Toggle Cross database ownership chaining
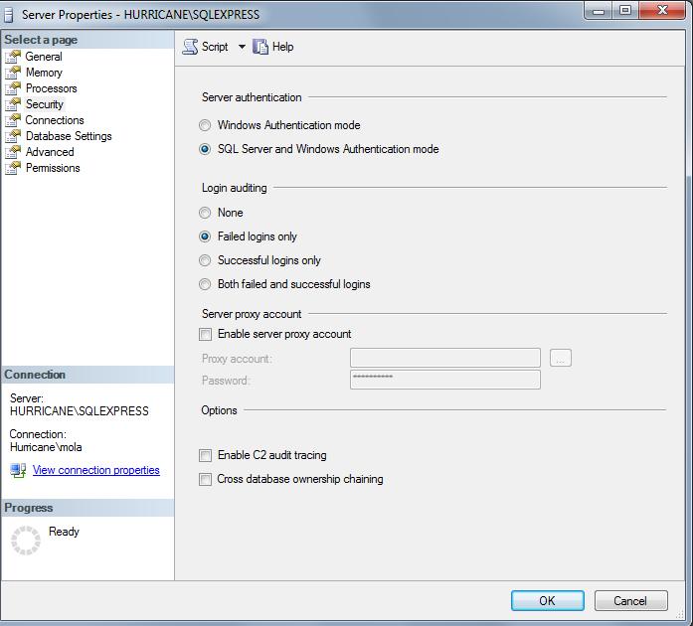Screen dimensions: 693x626 click(x=205, y=479)
